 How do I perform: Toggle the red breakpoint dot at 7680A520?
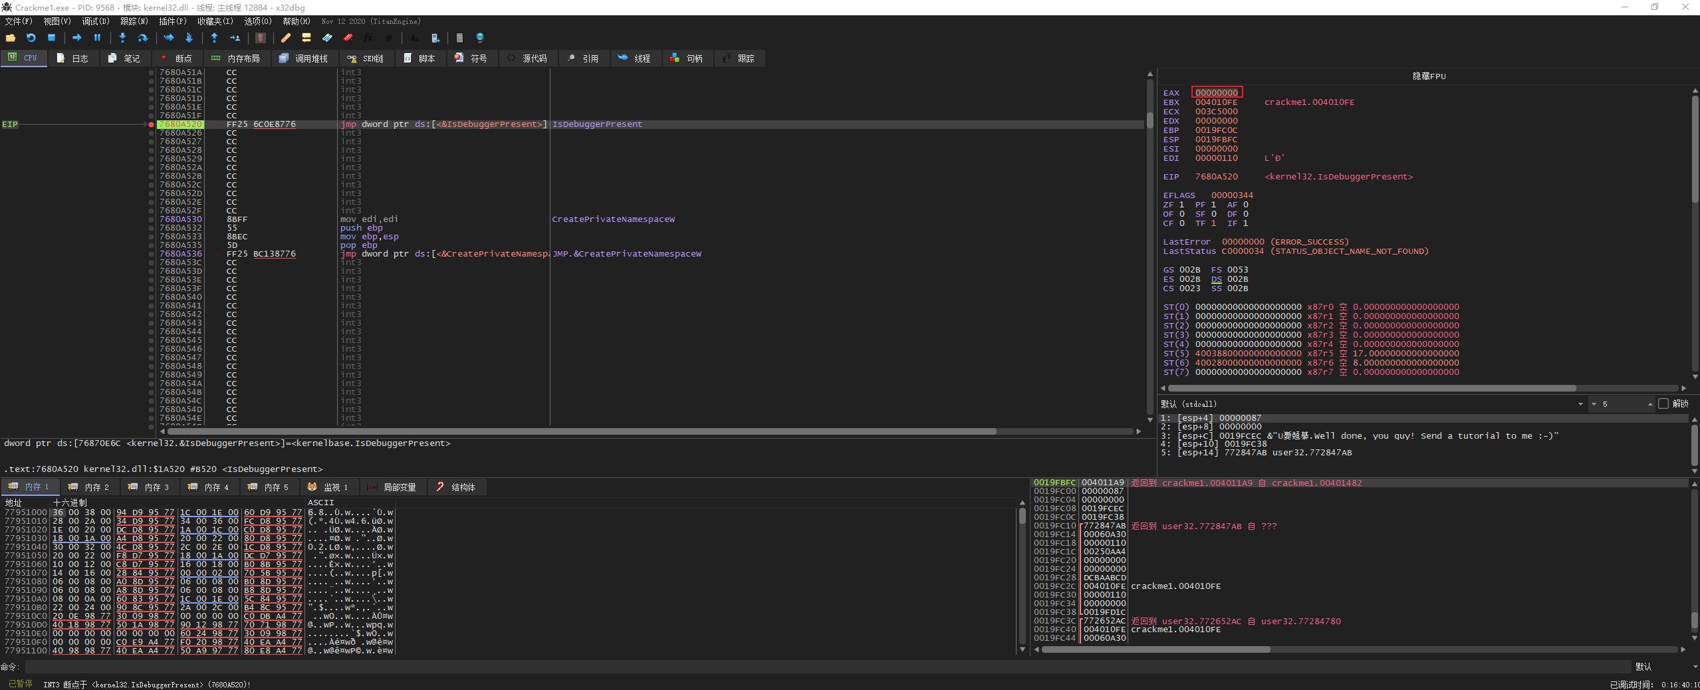(x=152, y=124)
